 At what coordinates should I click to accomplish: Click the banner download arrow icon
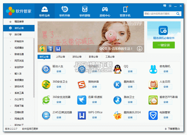point(139,49)
